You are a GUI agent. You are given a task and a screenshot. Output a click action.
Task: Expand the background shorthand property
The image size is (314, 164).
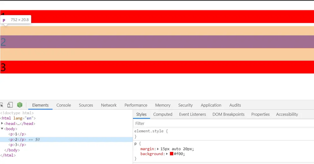tap(167, 154)
